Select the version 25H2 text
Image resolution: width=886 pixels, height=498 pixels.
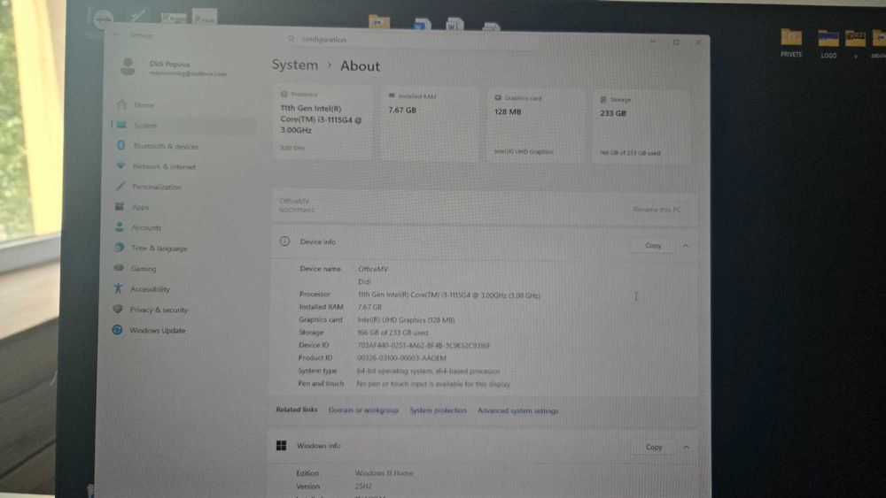[x=363, y=486]
